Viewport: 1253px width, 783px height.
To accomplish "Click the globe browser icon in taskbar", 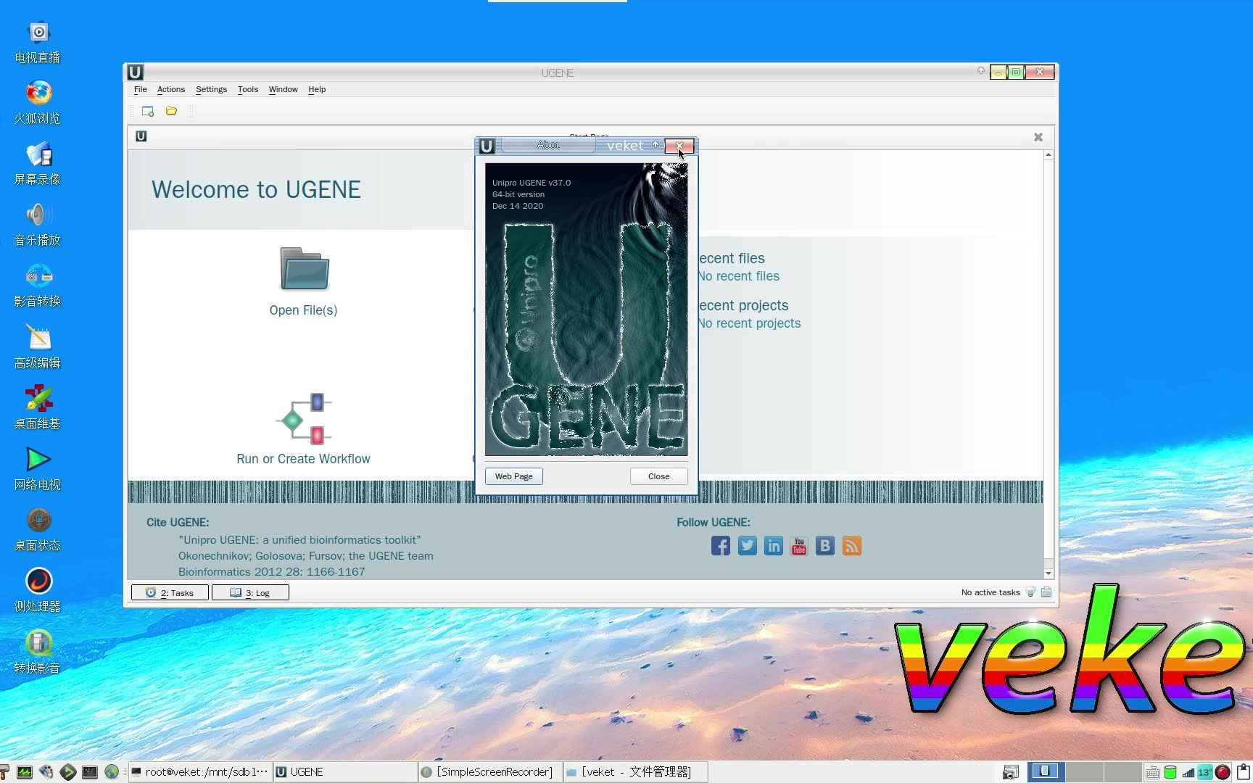I will pyautogui.click(x=112, y=772).
